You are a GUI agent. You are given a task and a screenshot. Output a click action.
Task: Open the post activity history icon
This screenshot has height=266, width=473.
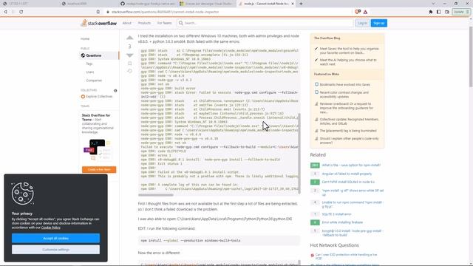click(130, 71)
